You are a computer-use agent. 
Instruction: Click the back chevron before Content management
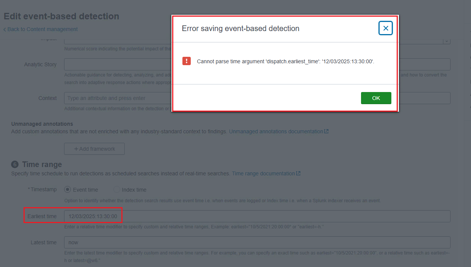[5, 30]
